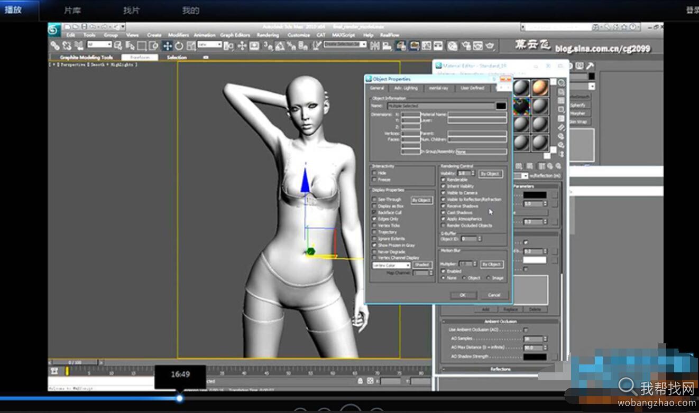699x413 pixels.
Task: Toggle Window/Crossing selection mode
Action: point(153,46)
